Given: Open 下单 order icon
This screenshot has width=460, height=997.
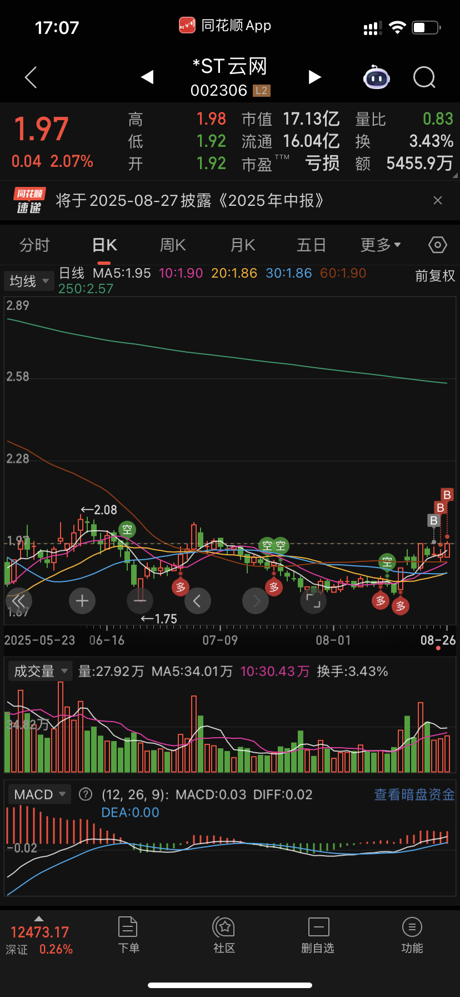Looking at the screenshot, I should (x=128, y=936).
